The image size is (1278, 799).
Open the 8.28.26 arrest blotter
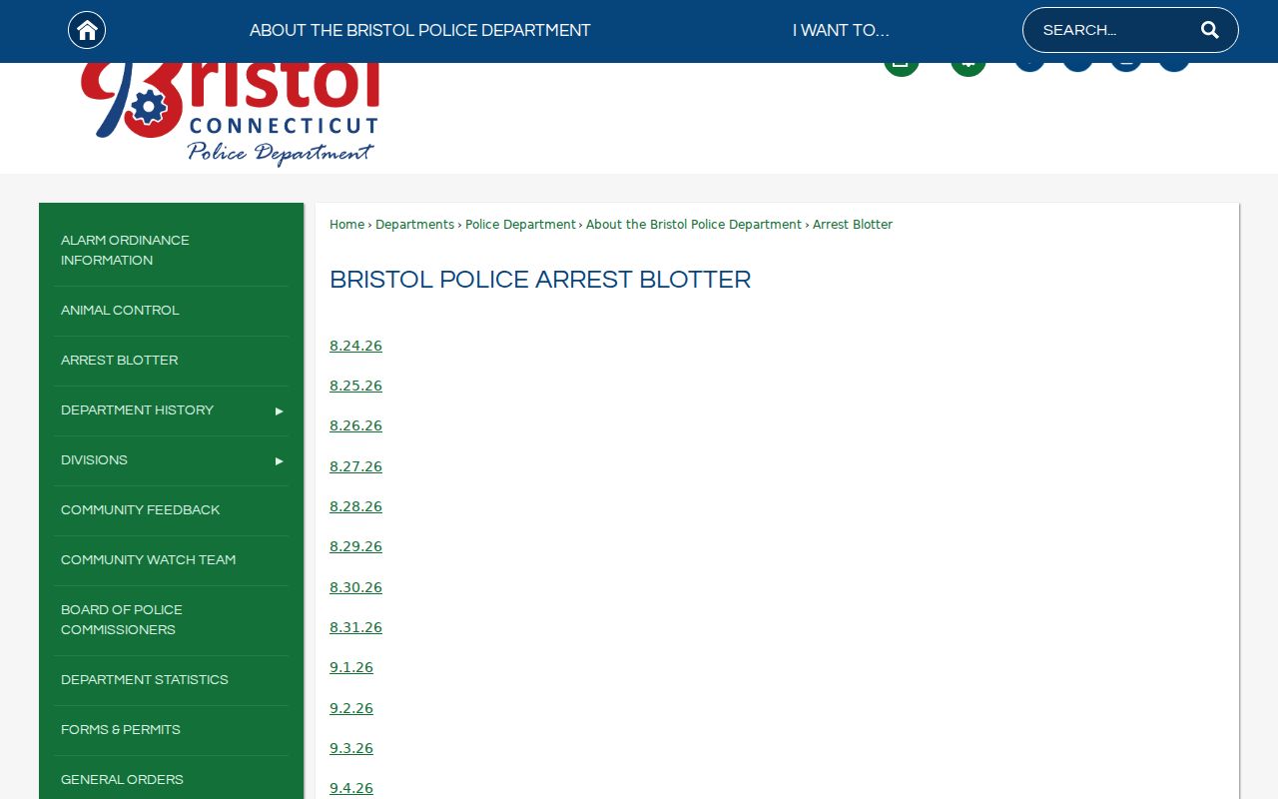coord(355,507)
